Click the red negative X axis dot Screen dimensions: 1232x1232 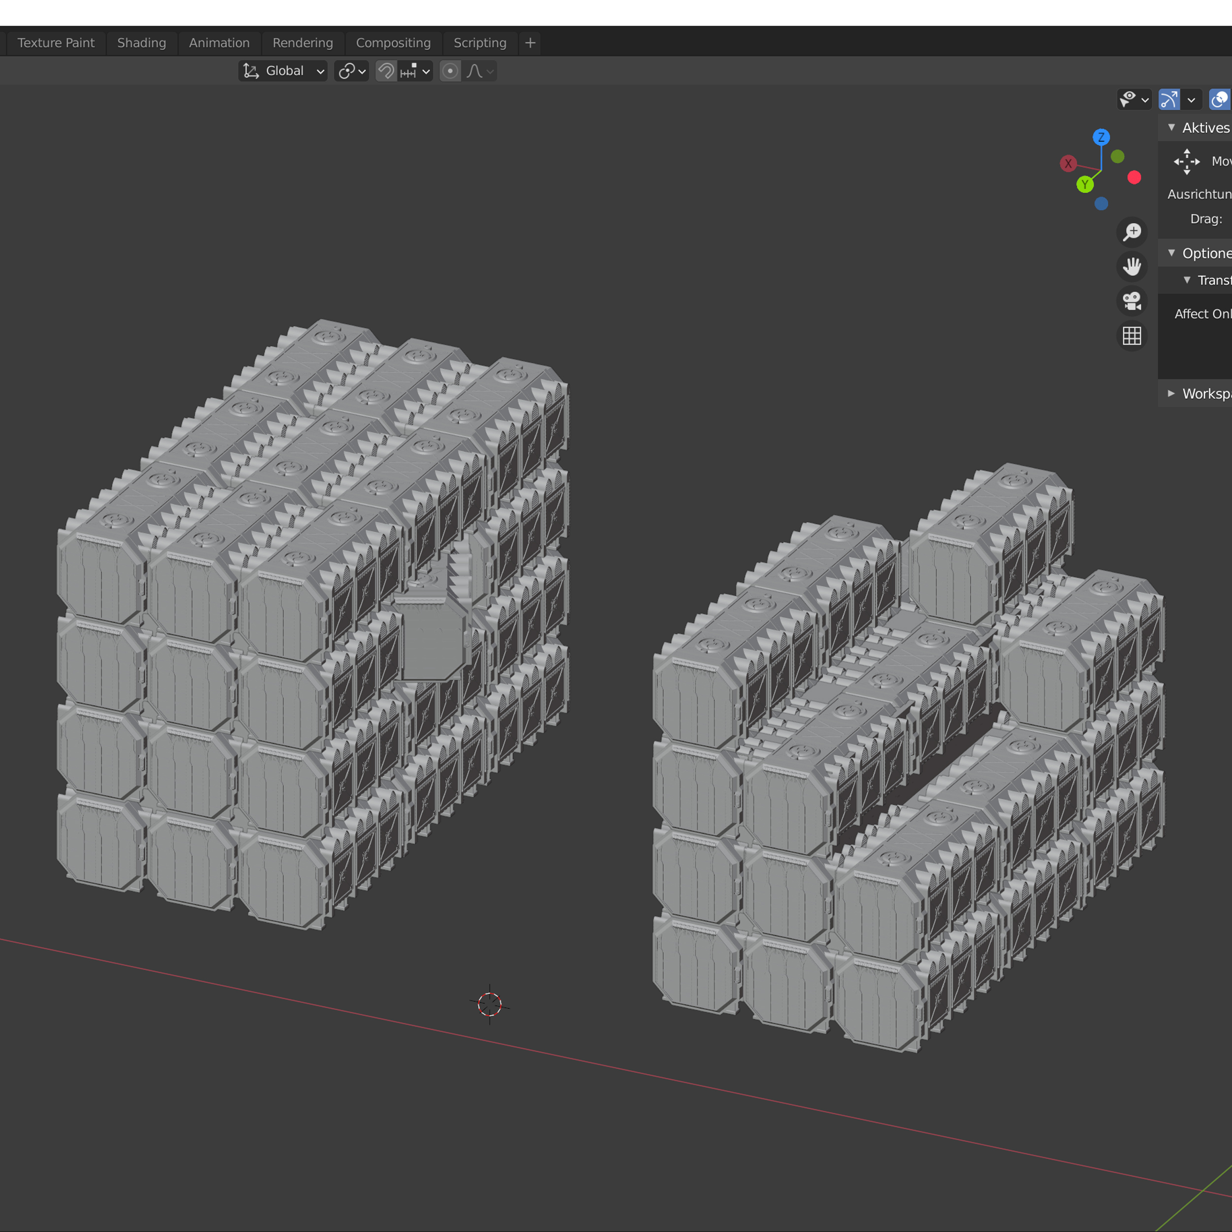point(1134,177)
